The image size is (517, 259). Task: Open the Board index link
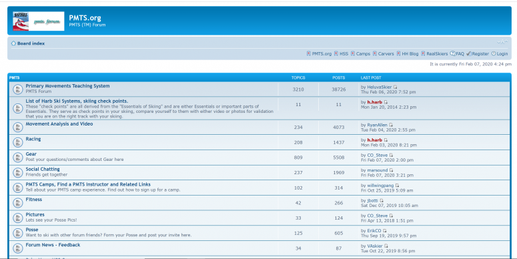tap(31, 43)
